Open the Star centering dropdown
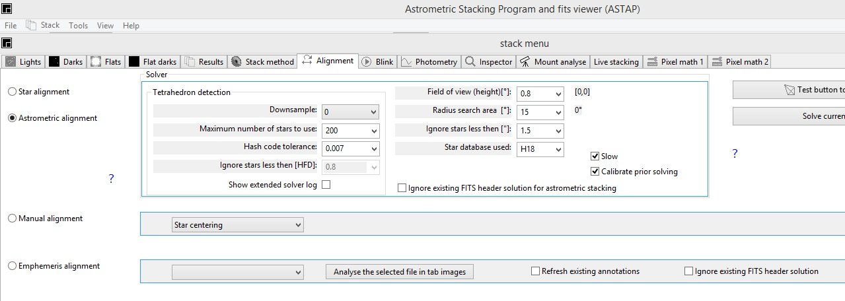The height and width of the screenshot is (301, 845). pos(237,225)
